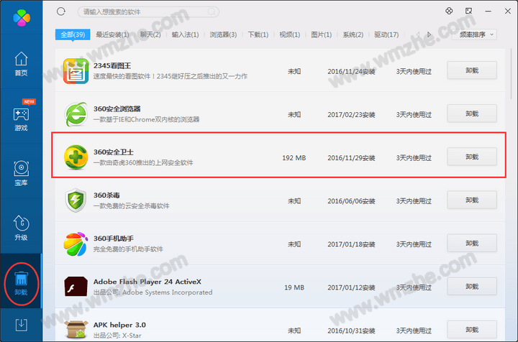
Task: Uninstall 360杀毒 with 卸载 button
Action: [x=472, y=200]
